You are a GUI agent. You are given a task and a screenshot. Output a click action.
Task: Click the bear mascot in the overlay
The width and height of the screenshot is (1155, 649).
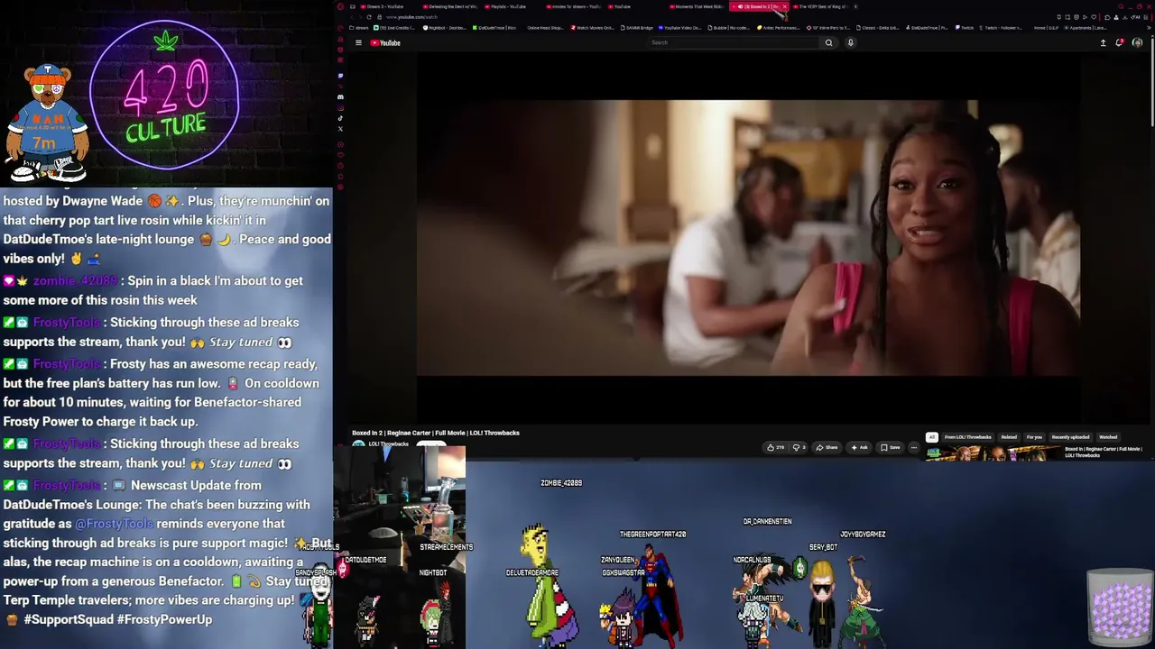47,122
